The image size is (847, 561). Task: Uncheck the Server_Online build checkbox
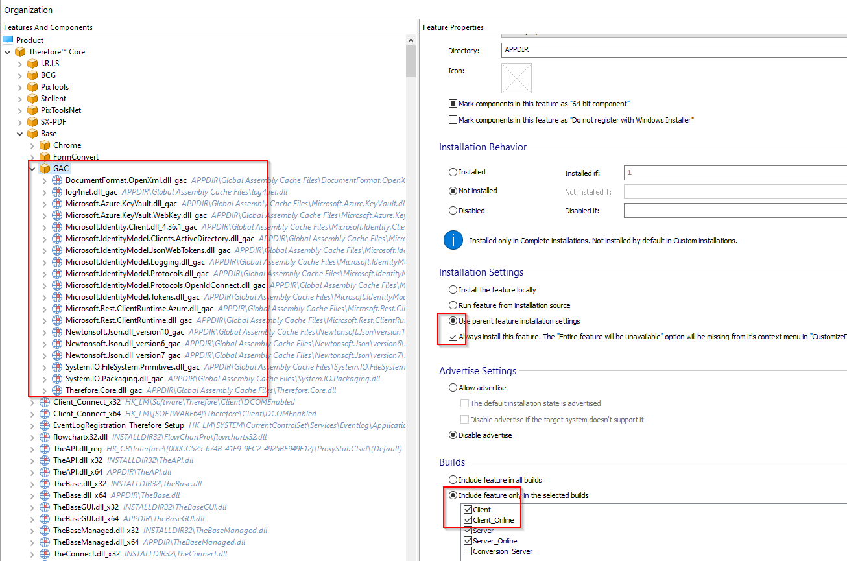click(x=468, y=541)
